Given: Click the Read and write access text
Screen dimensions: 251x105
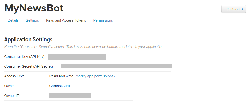Looking at the screenshot, I should [x=61, y=76].
